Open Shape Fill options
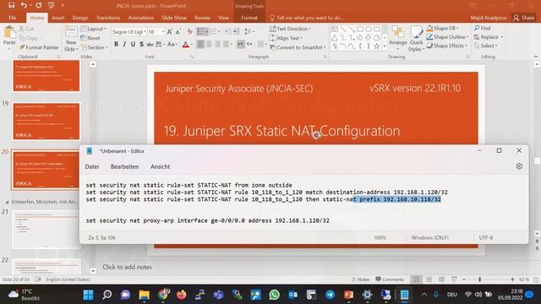This screenshot has height=304, width=541. point(443,28)
